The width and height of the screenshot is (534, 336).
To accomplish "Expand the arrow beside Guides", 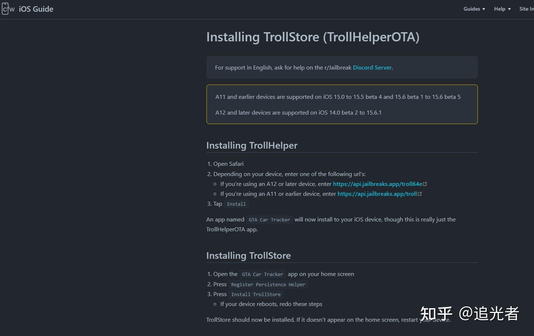I will pyautogui.click(x=484, y=9).
